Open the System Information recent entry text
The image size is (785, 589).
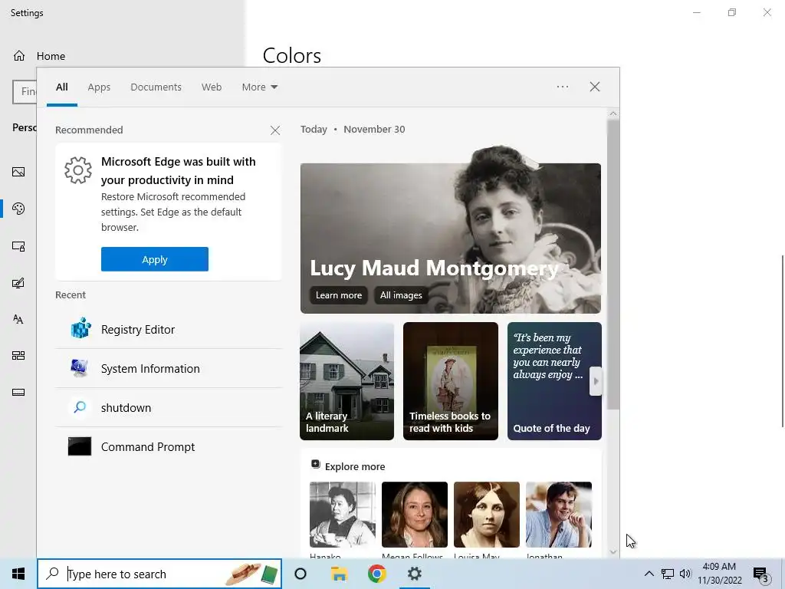150,368
